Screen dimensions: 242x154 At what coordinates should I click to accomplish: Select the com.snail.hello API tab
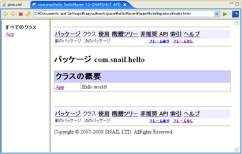(x=79, y=5)
